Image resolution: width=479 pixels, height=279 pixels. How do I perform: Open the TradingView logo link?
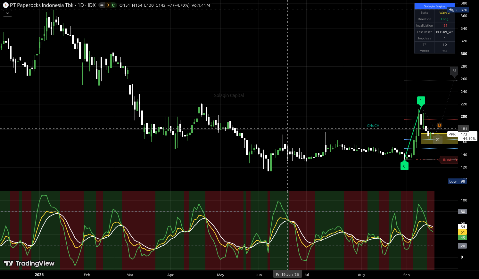pyautogui.click(x=29, y=263)
